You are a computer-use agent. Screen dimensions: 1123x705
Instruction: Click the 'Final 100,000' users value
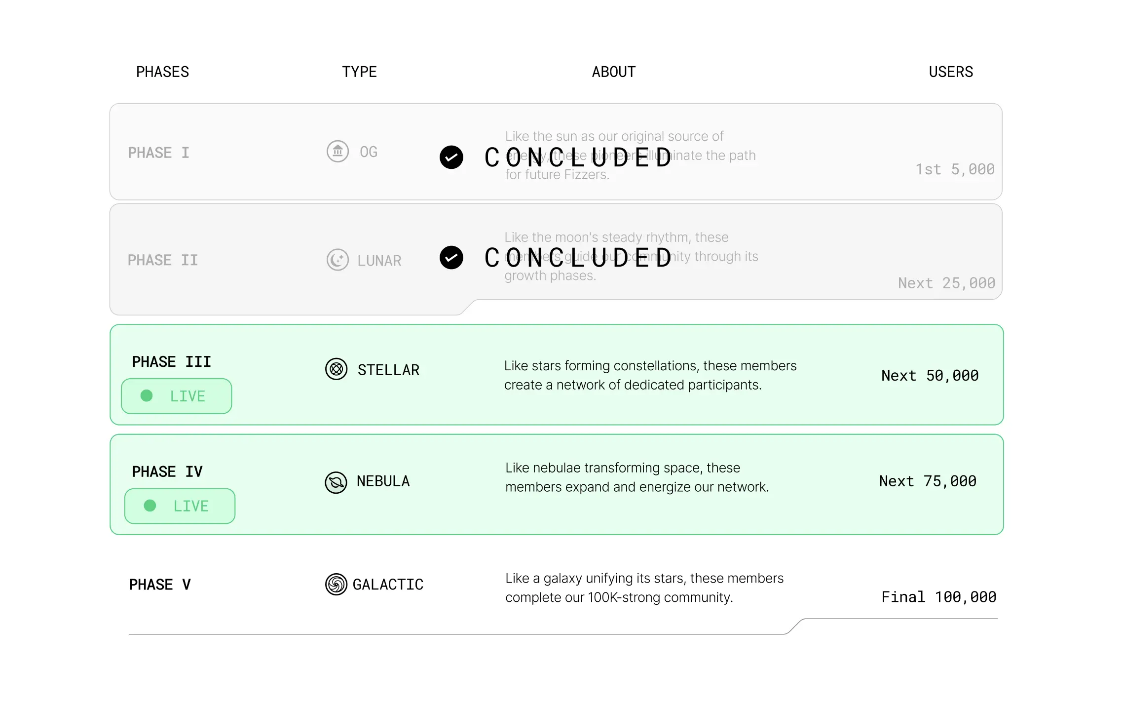tap(938, 597)
